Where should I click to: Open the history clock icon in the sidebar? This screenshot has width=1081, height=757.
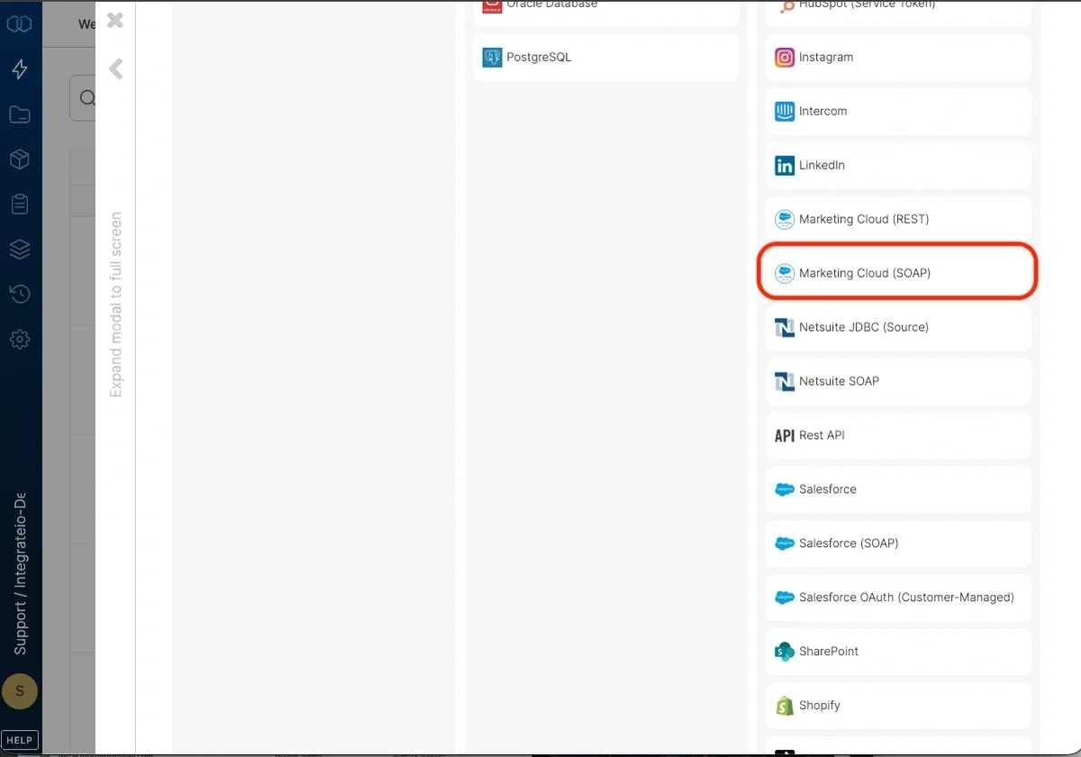pos(20,294)
